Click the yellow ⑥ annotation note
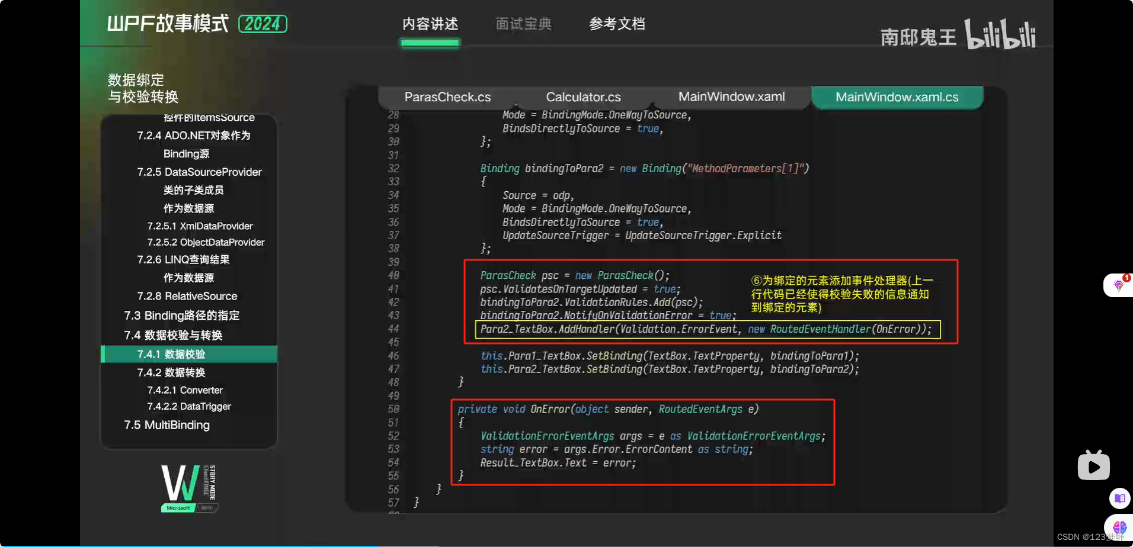1133x547 pixels. point(842,294)
